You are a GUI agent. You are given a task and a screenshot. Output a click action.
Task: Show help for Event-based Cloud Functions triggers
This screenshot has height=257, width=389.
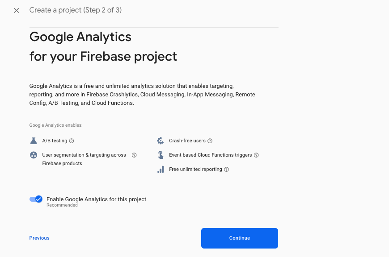click(x=256, y=155)
